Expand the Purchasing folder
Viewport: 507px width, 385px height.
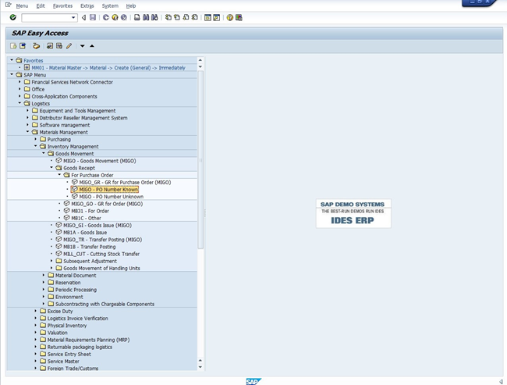click(x=36, y=139)
